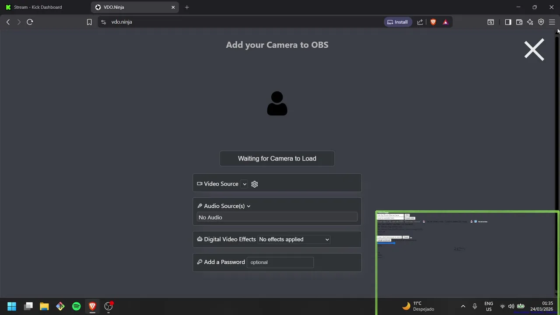Close the Add your Camera overlay with X
The image size is (560, 315).
coord(534,49)
